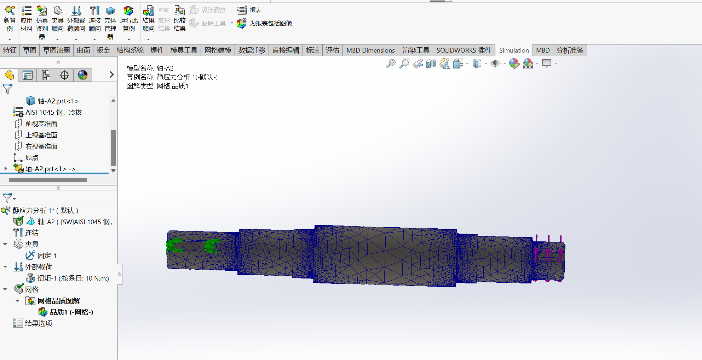Click Previous View icon in view toolbar

coord(418,64)
